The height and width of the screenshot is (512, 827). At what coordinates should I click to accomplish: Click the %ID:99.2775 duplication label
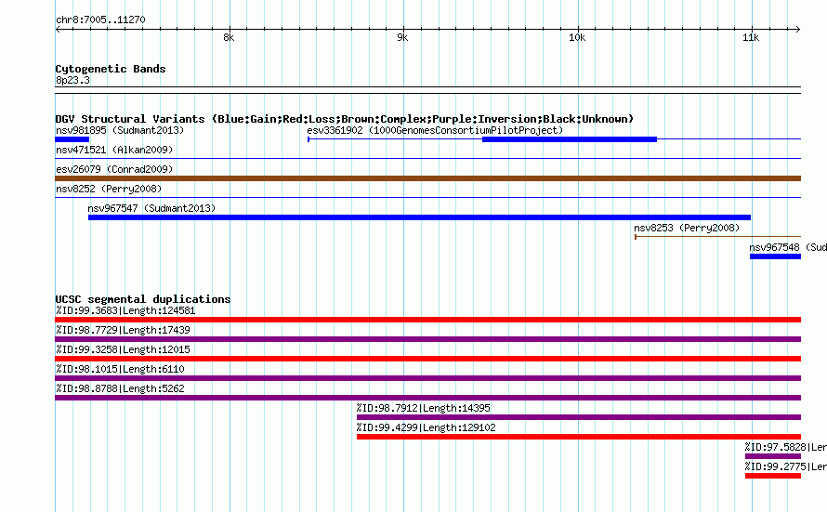click(785, 466)
